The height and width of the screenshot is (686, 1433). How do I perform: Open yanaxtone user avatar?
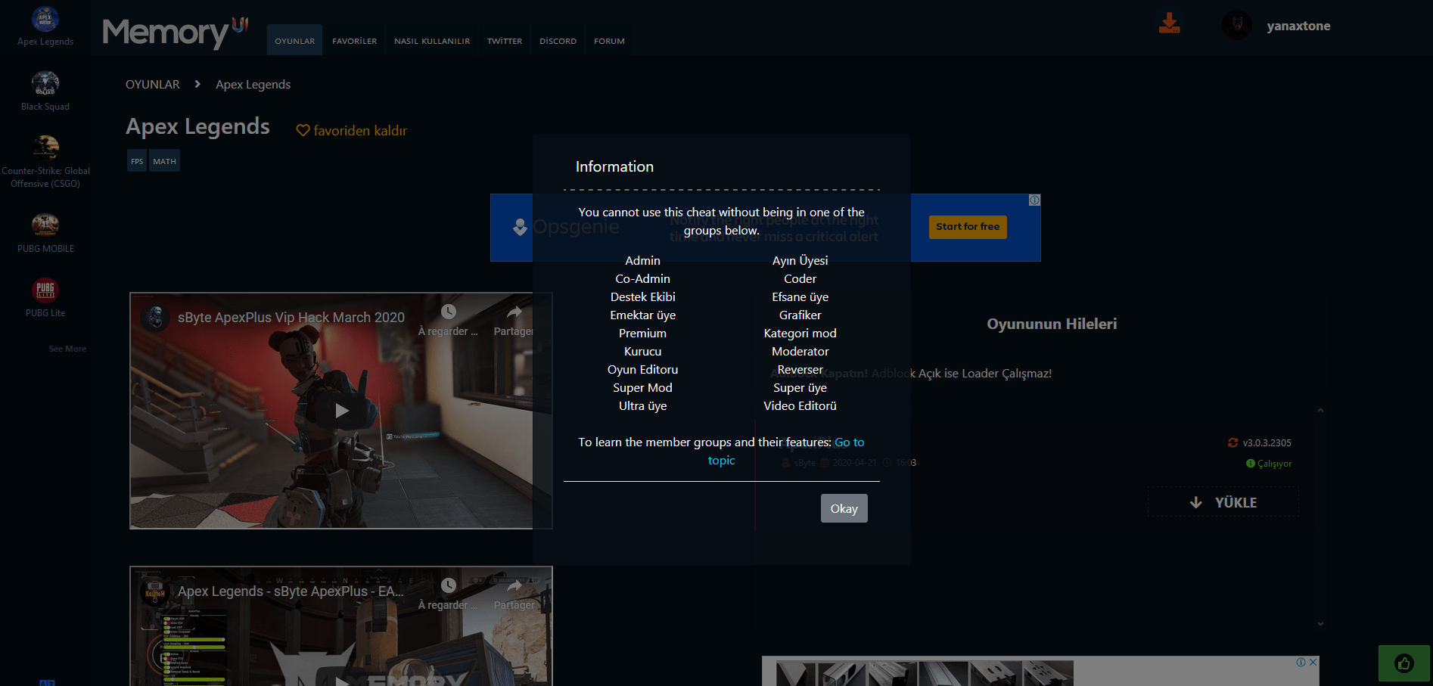pyautogui.click(x=1237, y=25)
